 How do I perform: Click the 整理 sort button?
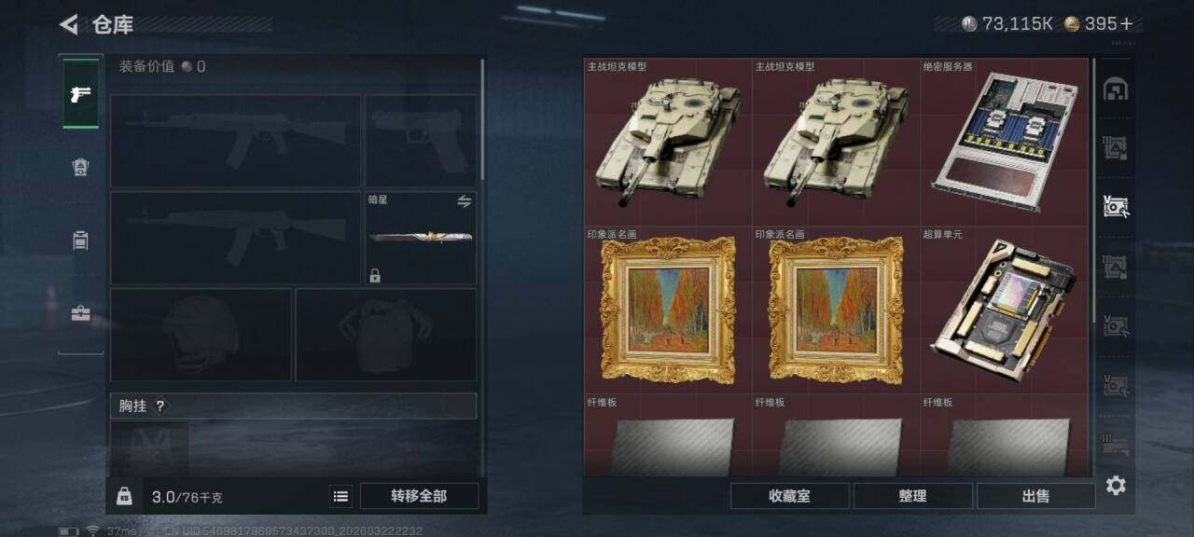912,496
